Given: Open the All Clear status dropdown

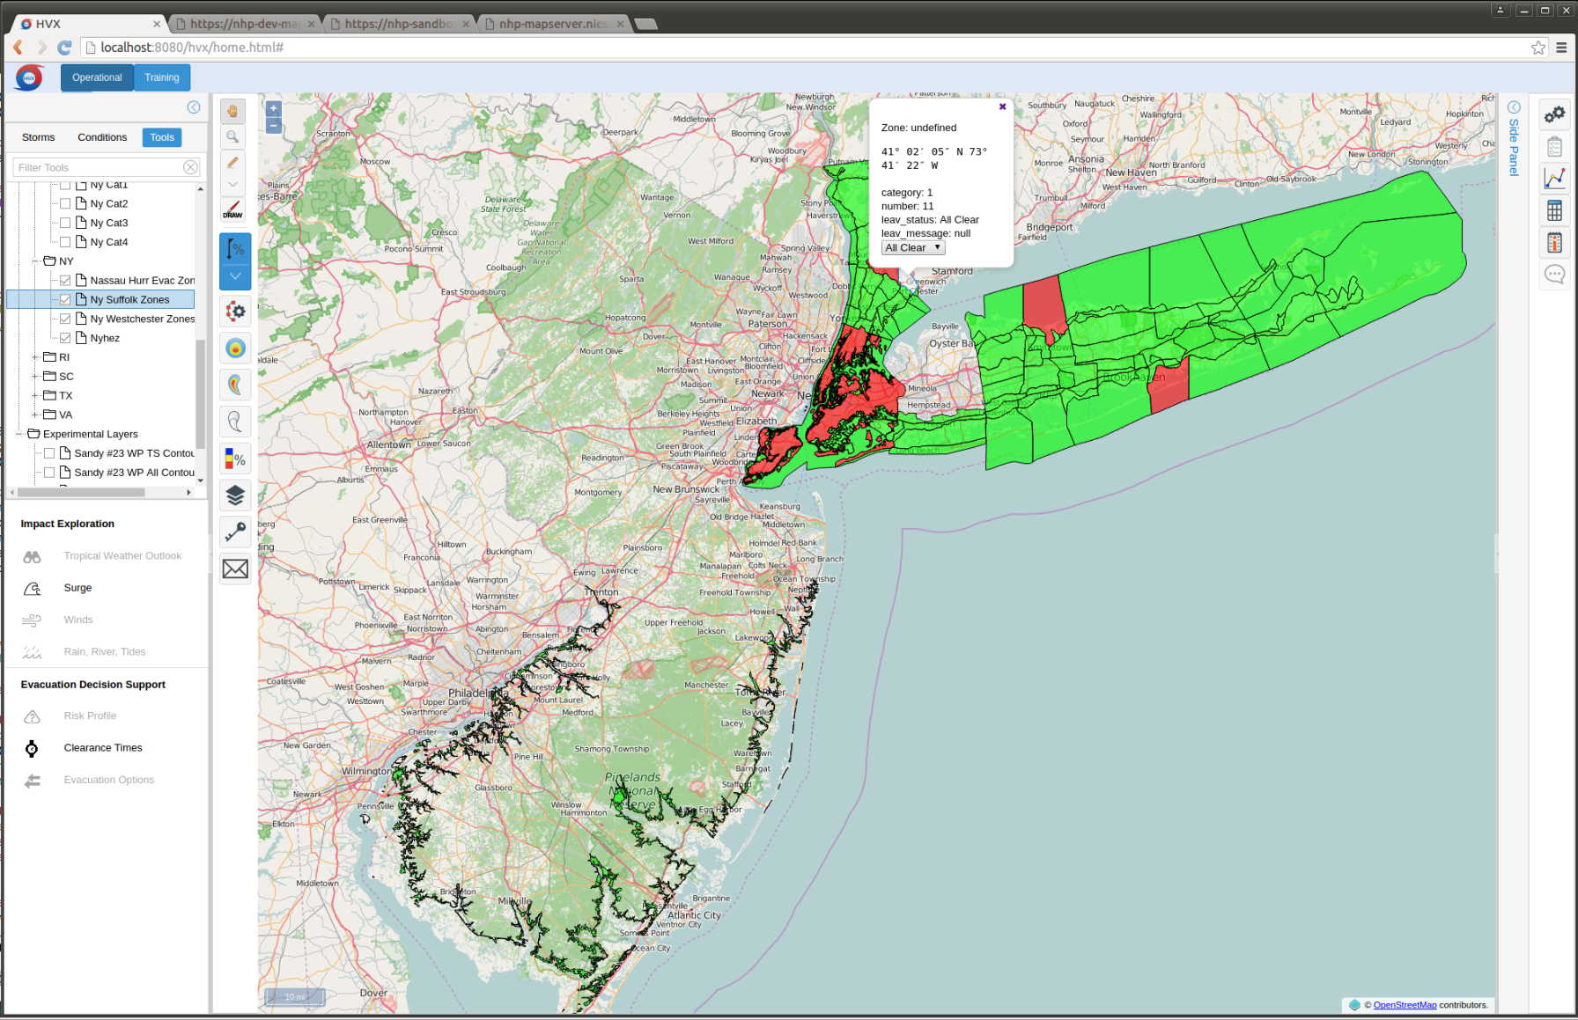Looking at the screenshot, I should click(x=912, y=248).
